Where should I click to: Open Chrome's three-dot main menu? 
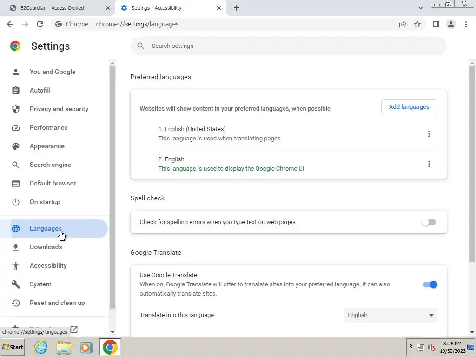466,24
